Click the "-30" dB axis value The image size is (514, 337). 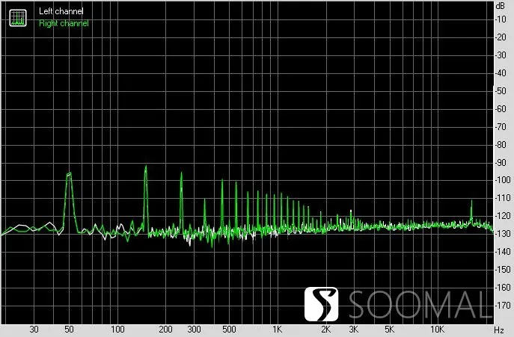501,55
